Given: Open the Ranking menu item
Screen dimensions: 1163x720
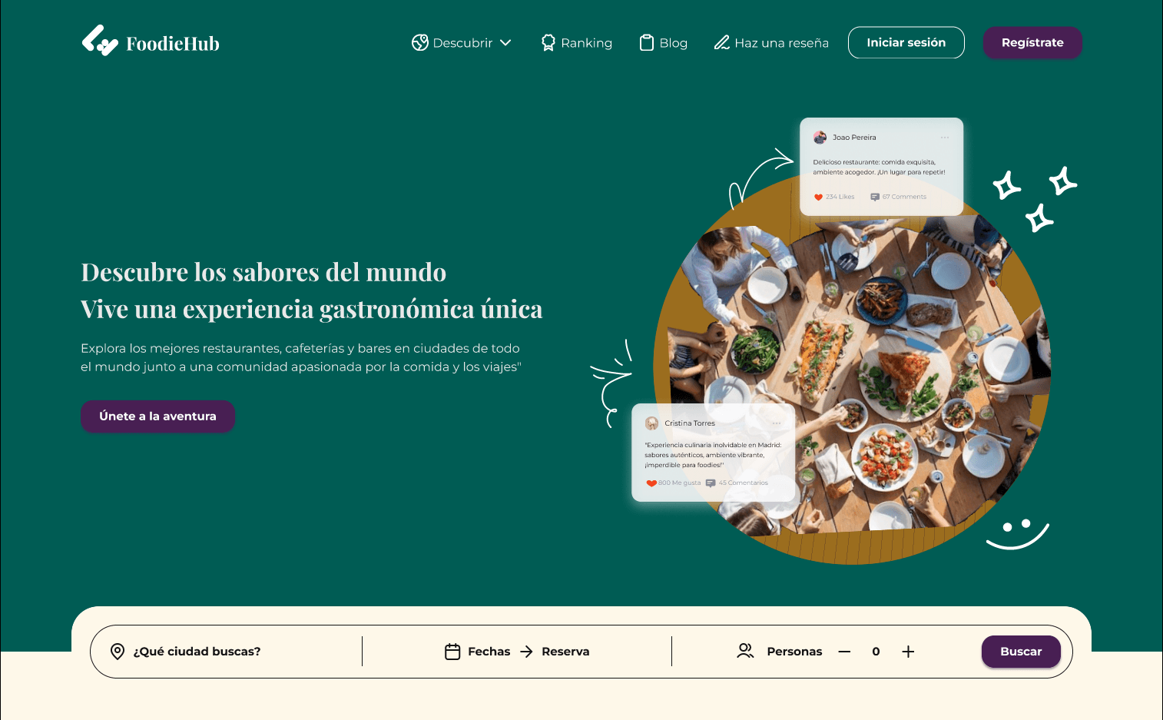Looking at the screenshot, I should point(576,43).
